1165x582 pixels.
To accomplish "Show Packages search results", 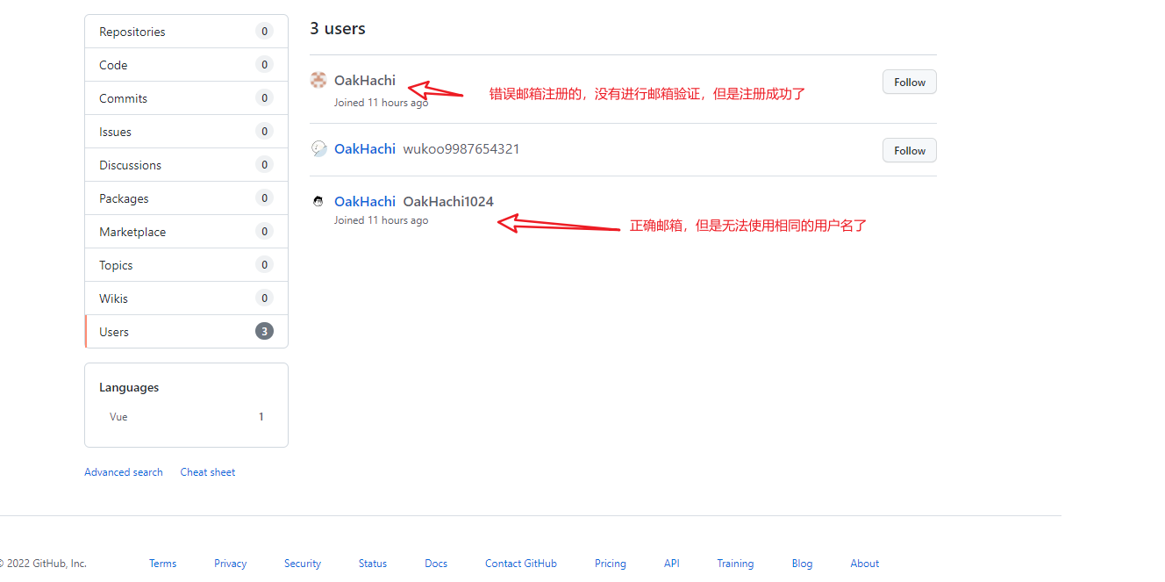I will coord(186,198).
